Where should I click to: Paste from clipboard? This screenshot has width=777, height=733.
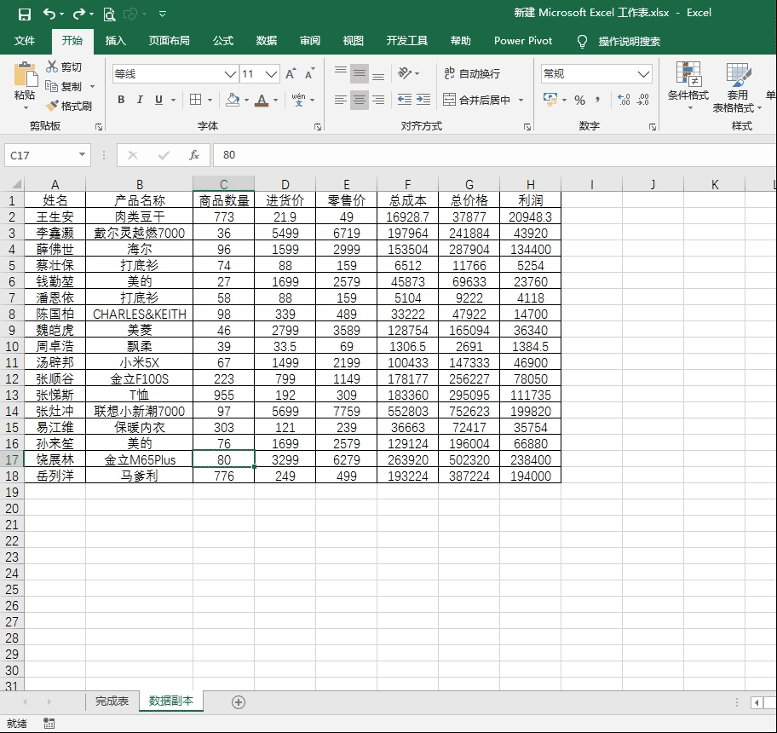(x=25, y=79)
